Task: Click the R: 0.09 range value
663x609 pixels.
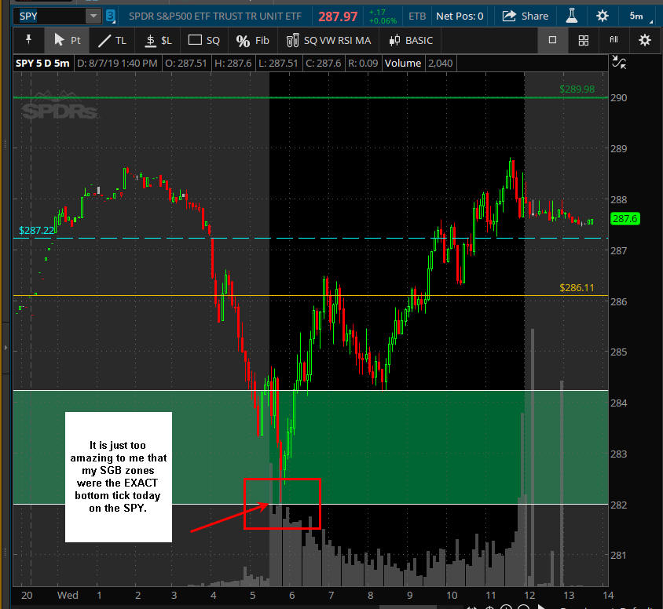Action: pyautogui.click(x=362, y=64)
